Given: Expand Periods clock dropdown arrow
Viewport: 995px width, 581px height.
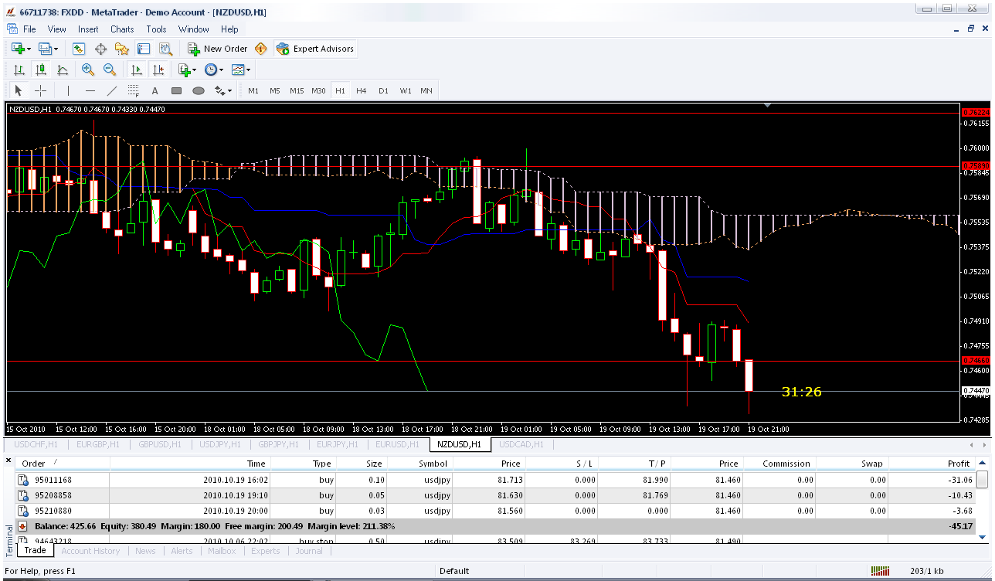Looking at the screenshot, I should coord(222,70).
